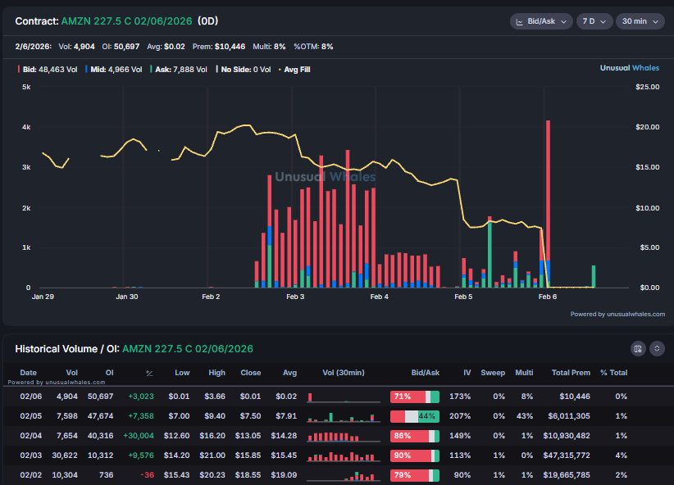Hide the Mid volume series in the legend
The width and height of the screenshot is (674, 485).
point(113,70)
